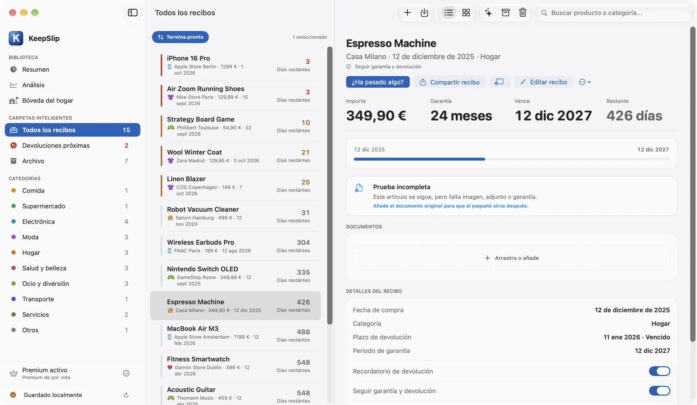Open the more options ellipsis dropdown

[585, 82]
